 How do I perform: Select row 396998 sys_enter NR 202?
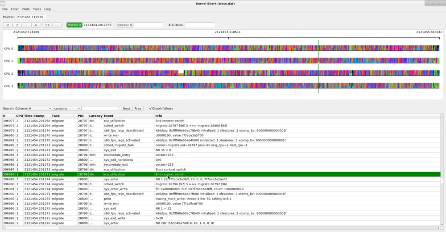tap(221, 223)
